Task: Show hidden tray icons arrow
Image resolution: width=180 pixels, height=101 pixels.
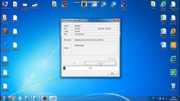Action: 157,98
